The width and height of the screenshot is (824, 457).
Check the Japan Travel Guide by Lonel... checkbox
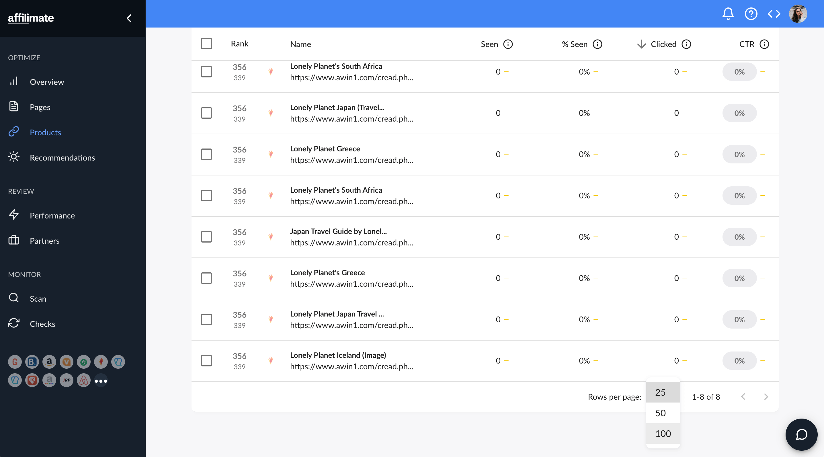(206, 237)
